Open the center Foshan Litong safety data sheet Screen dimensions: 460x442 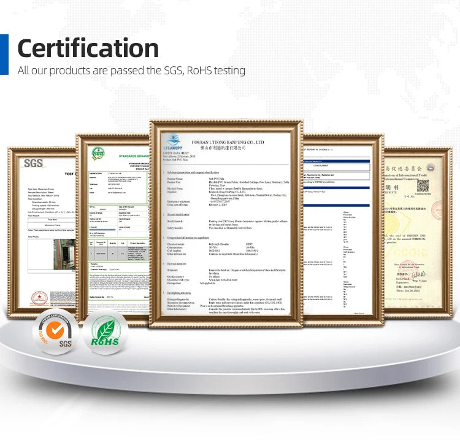[x=226, y=224]
